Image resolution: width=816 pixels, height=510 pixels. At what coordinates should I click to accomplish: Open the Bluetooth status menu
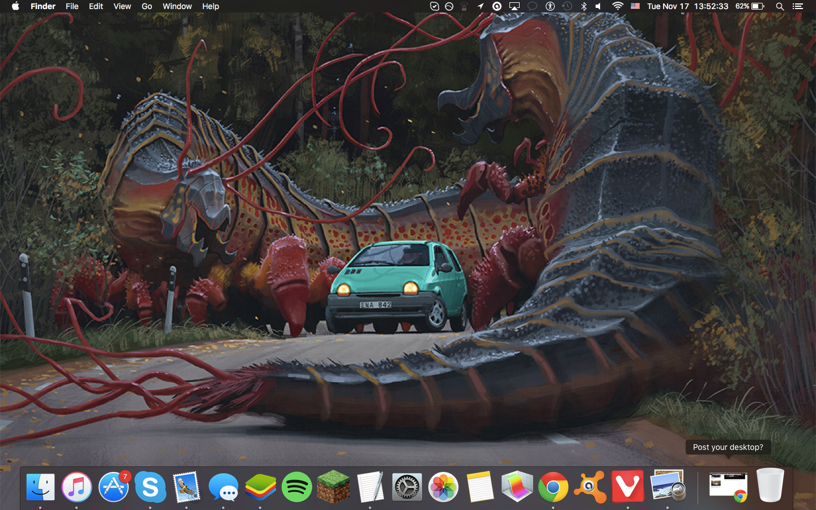(x=584, y=6)
